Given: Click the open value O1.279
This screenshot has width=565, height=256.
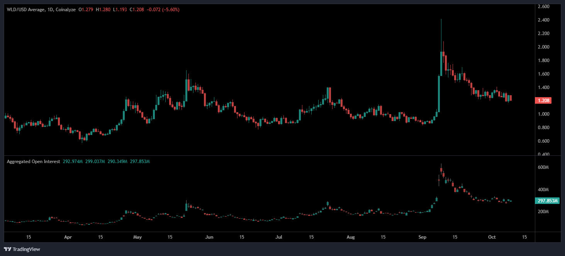Looking at the screenshot, I should (85, 10).
